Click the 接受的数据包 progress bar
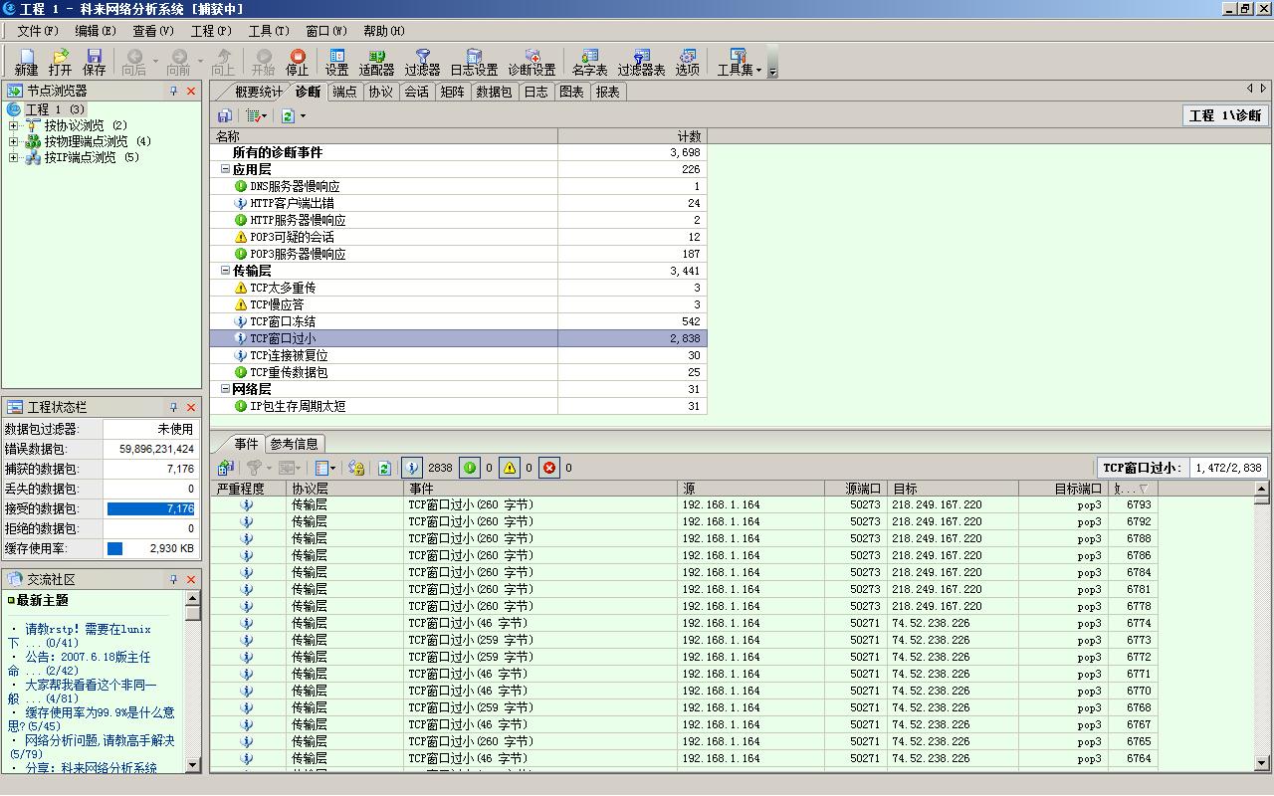1274x796 pixels. click(151, 508)
